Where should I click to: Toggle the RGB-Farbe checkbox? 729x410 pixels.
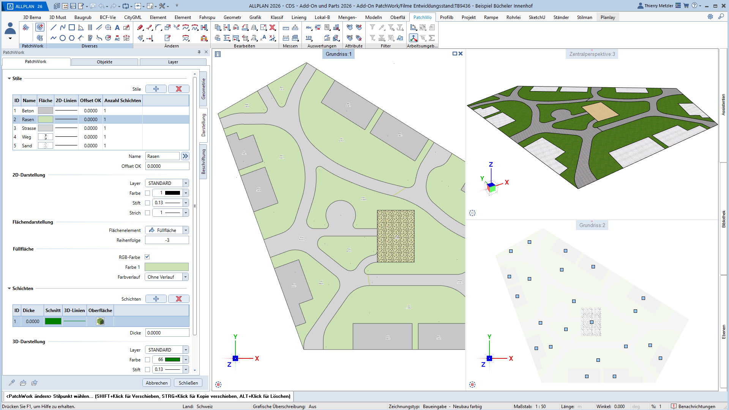click(x=147, y=257)
